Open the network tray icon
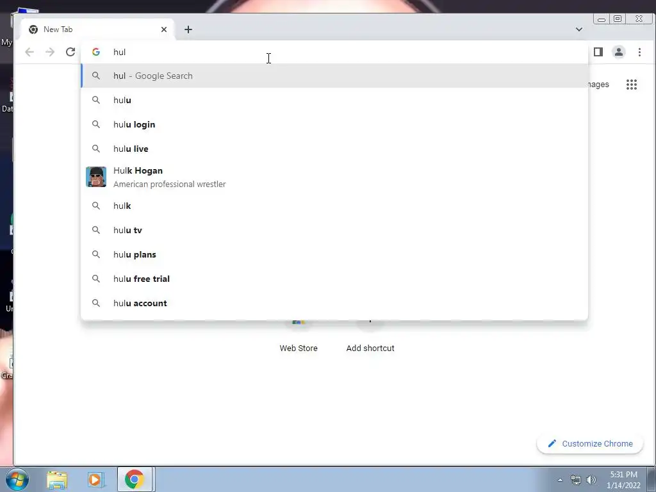 point(576,480)
